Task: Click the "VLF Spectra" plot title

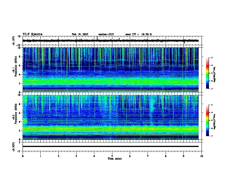Action: coord(32,34)
